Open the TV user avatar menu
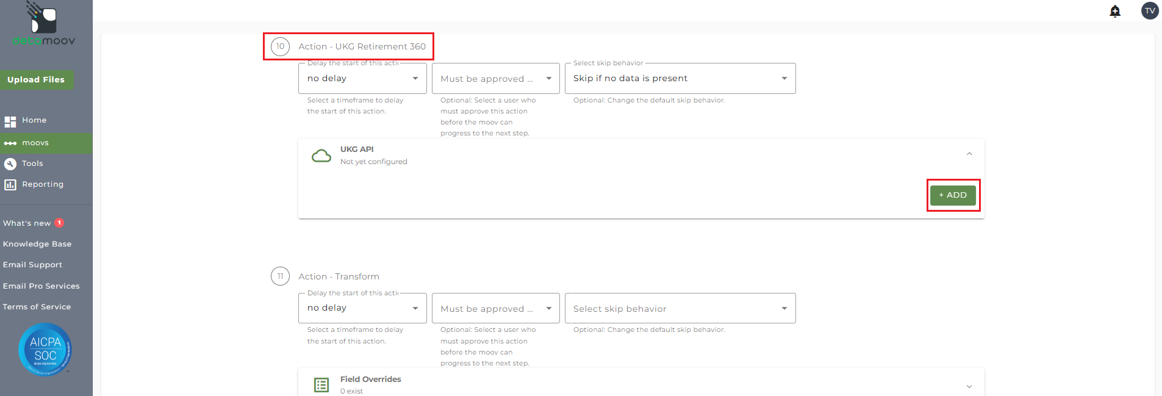Image resolution: width=1162 pixels, height=396 pixels. click(1150, 10)
